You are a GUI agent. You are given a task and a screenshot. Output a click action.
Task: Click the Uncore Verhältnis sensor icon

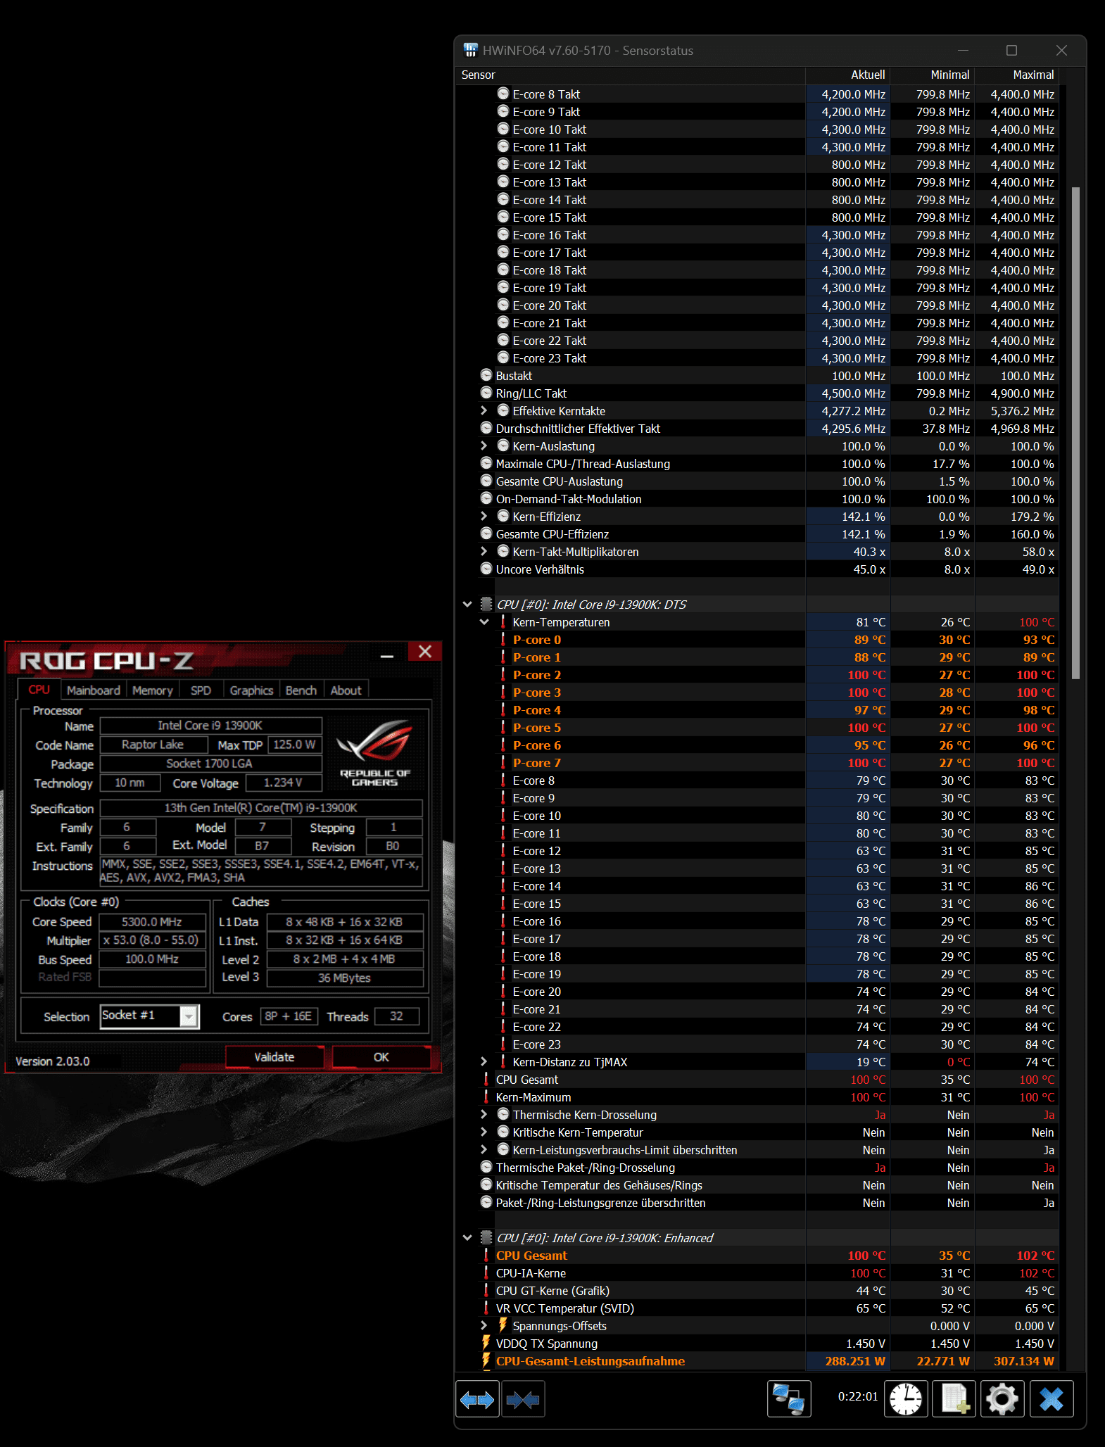click(x=486, y=569)
